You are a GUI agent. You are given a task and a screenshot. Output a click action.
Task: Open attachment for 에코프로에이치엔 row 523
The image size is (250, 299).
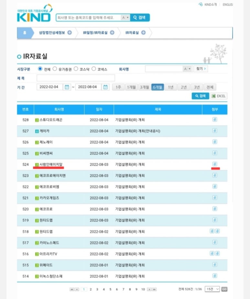(214, 176)
